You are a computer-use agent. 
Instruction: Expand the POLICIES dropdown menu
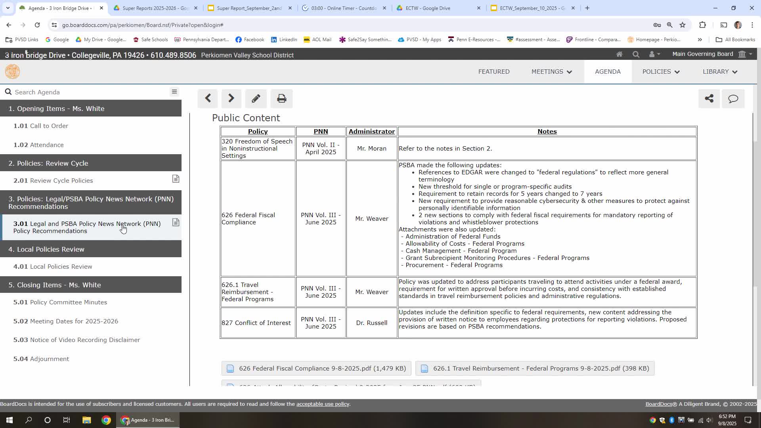click(x=661, y=72)
